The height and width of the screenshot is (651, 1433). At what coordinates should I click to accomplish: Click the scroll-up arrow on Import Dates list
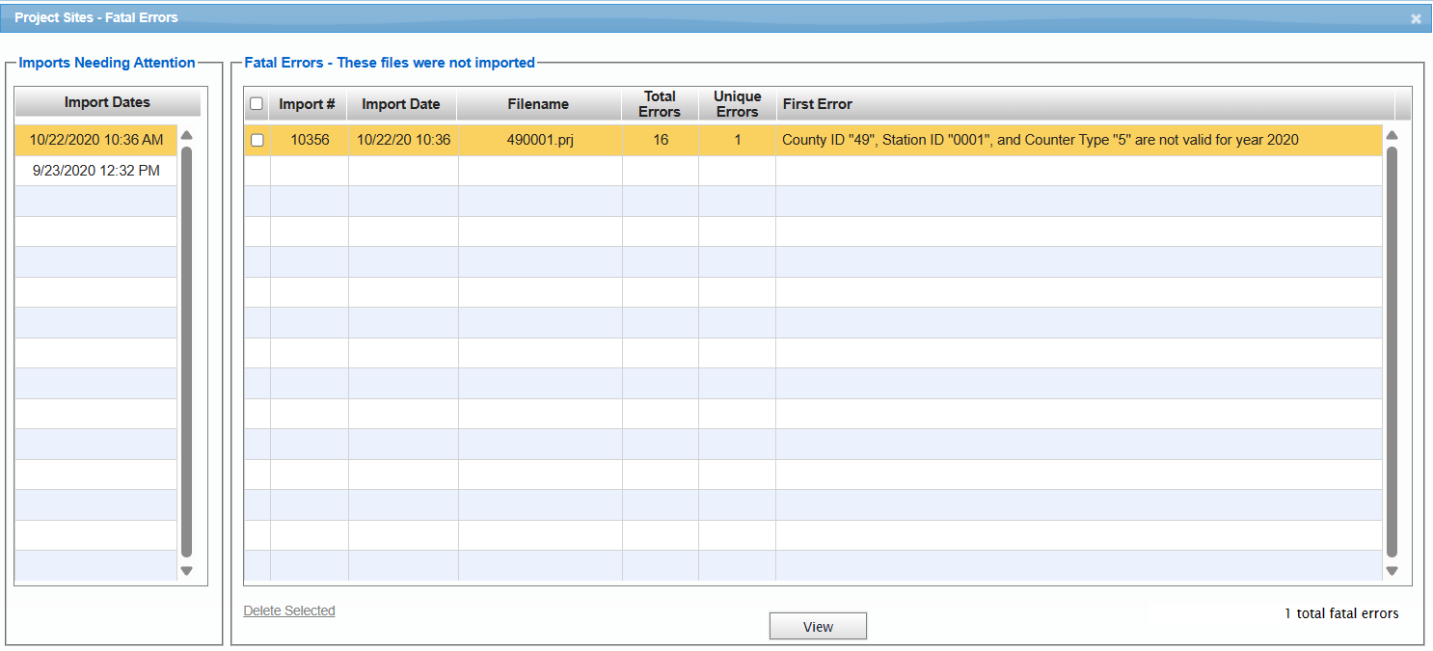[186, 136]
